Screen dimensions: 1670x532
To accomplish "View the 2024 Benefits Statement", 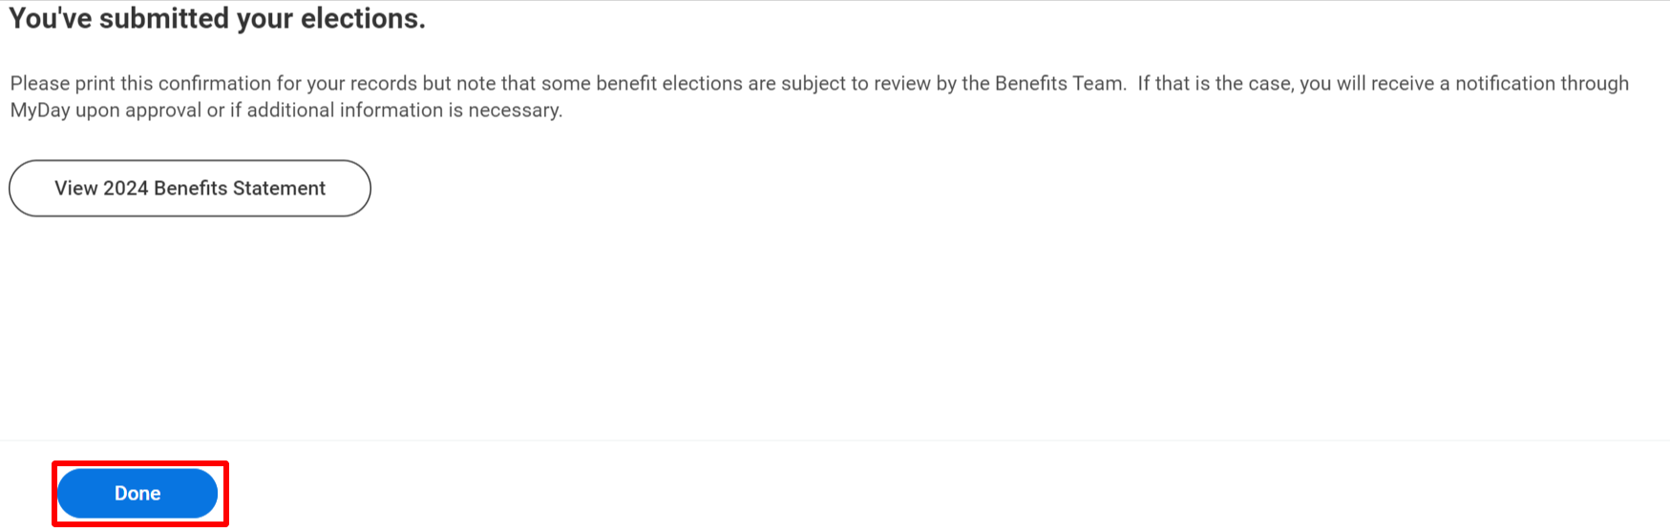I will (190, 188).
